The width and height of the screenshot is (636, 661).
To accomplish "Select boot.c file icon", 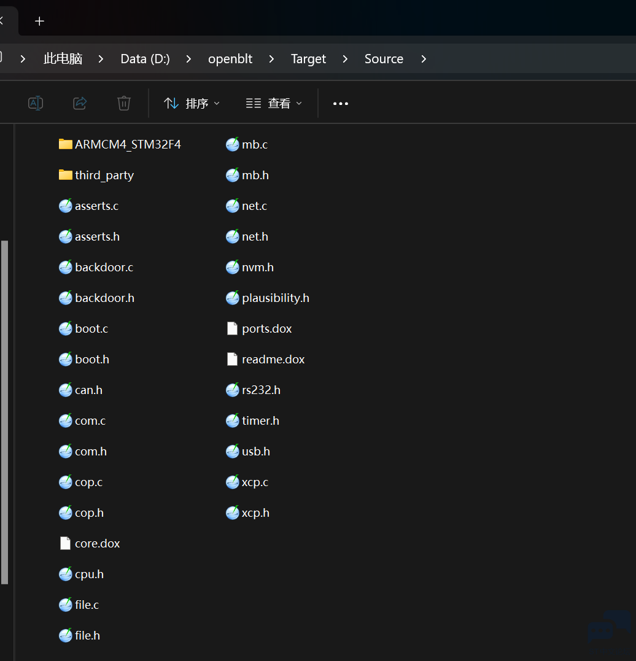I will (x=65, y=328).
